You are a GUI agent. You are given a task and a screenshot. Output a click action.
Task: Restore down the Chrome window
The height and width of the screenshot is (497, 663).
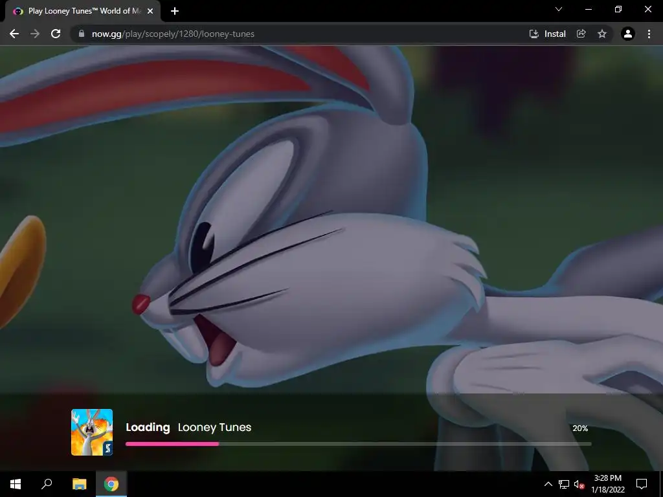click(618, 9)
